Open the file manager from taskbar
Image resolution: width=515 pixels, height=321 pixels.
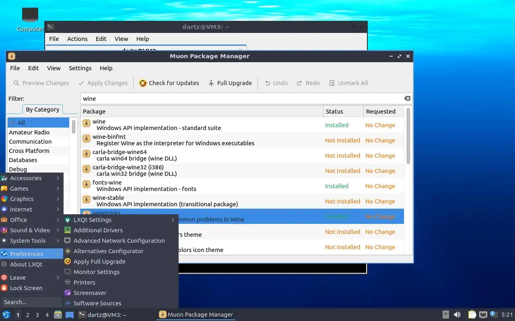[x=58, y=315]
